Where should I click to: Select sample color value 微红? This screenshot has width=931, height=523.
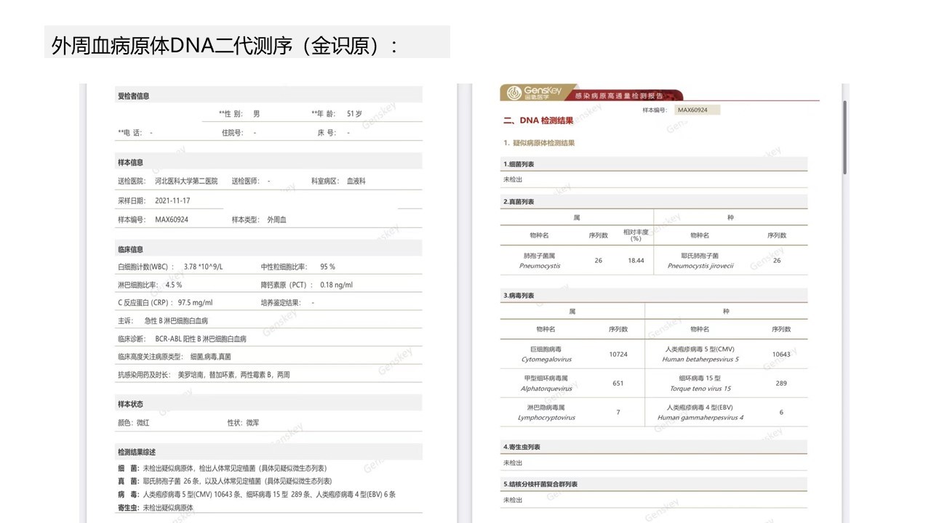click(x=143, y=422)
